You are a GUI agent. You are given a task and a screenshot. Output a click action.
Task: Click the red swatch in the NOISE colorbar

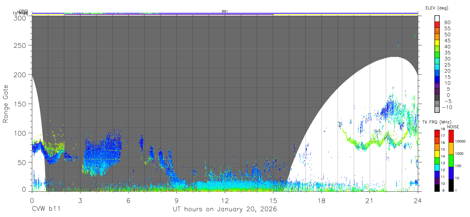click(450, 136)
